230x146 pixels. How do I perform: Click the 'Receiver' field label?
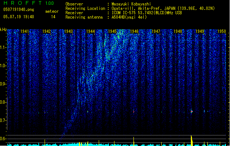tap(74, 13)
